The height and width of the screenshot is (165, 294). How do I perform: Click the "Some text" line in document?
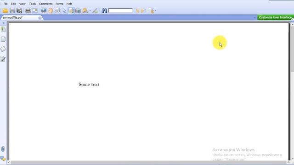(89, 84)
